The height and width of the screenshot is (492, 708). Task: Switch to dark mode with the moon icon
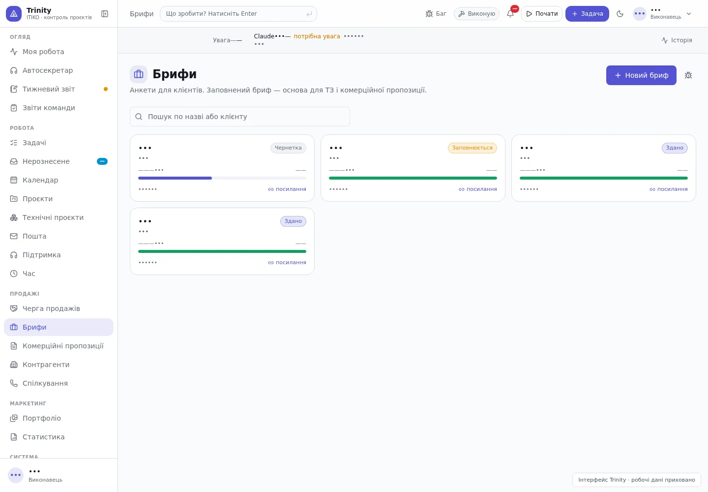pos(620,14)
